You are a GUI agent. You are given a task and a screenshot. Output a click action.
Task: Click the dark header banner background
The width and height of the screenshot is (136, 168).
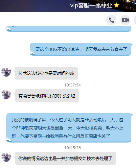point(35,6)
